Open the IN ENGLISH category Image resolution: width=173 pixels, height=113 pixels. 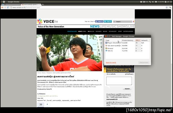coord(91,31)
